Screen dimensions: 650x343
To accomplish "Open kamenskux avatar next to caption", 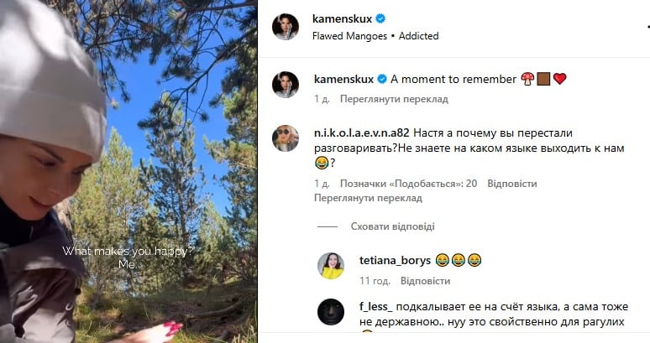I will pos(286,85).
